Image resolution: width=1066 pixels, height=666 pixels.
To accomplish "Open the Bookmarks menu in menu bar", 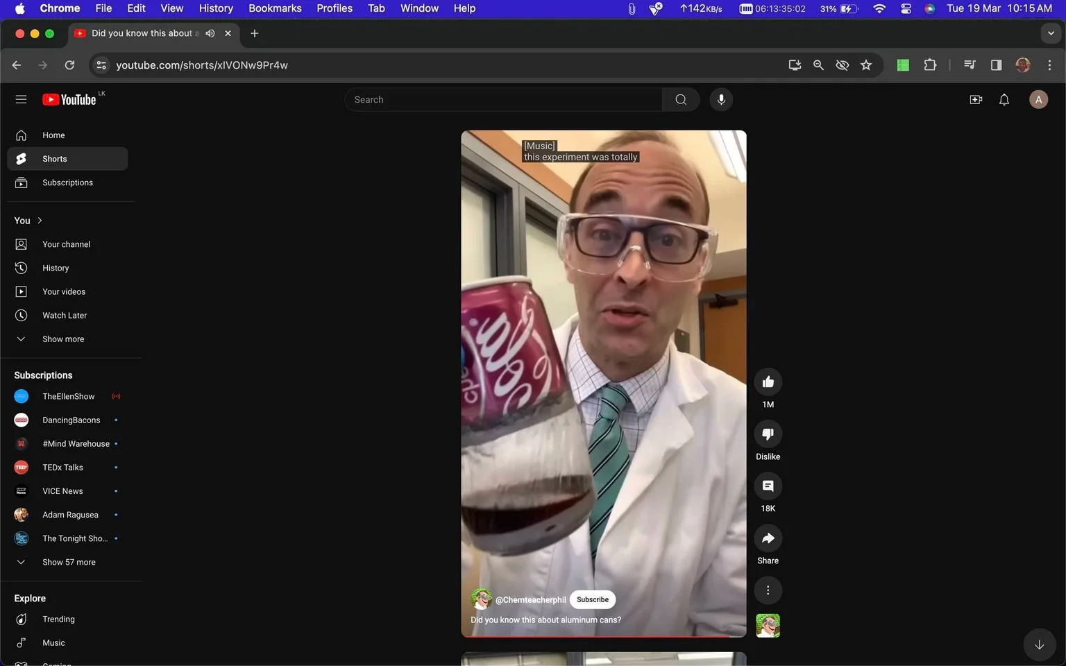I will [275, 8].
